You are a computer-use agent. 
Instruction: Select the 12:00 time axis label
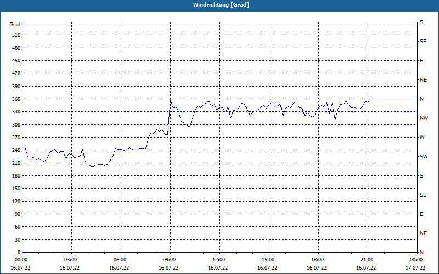tap(219, 260)
